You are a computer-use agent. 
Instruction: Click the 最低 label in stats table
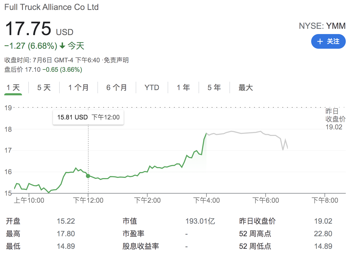[x=13, y=246]
